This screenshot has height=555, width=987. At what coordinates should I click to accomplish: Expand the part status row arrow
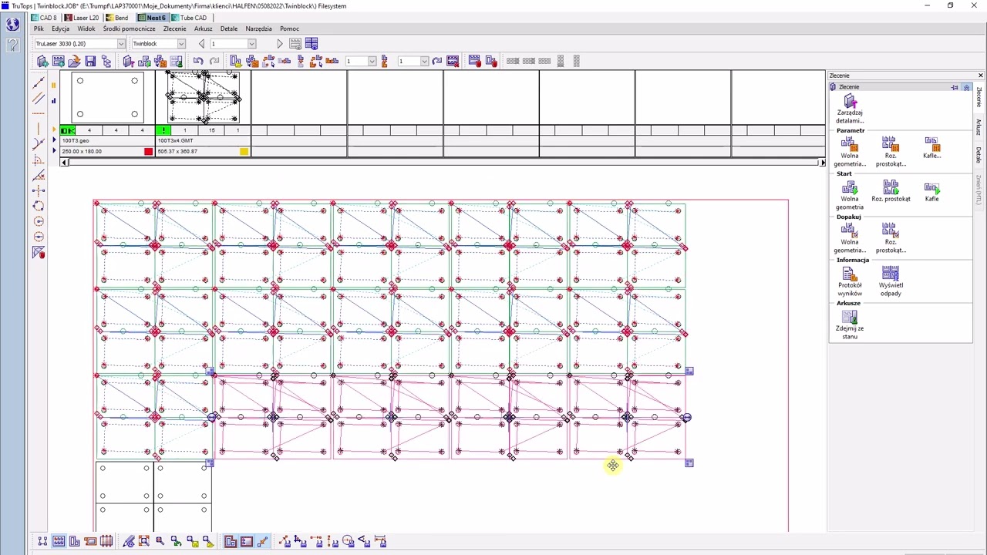coord(54,130)
